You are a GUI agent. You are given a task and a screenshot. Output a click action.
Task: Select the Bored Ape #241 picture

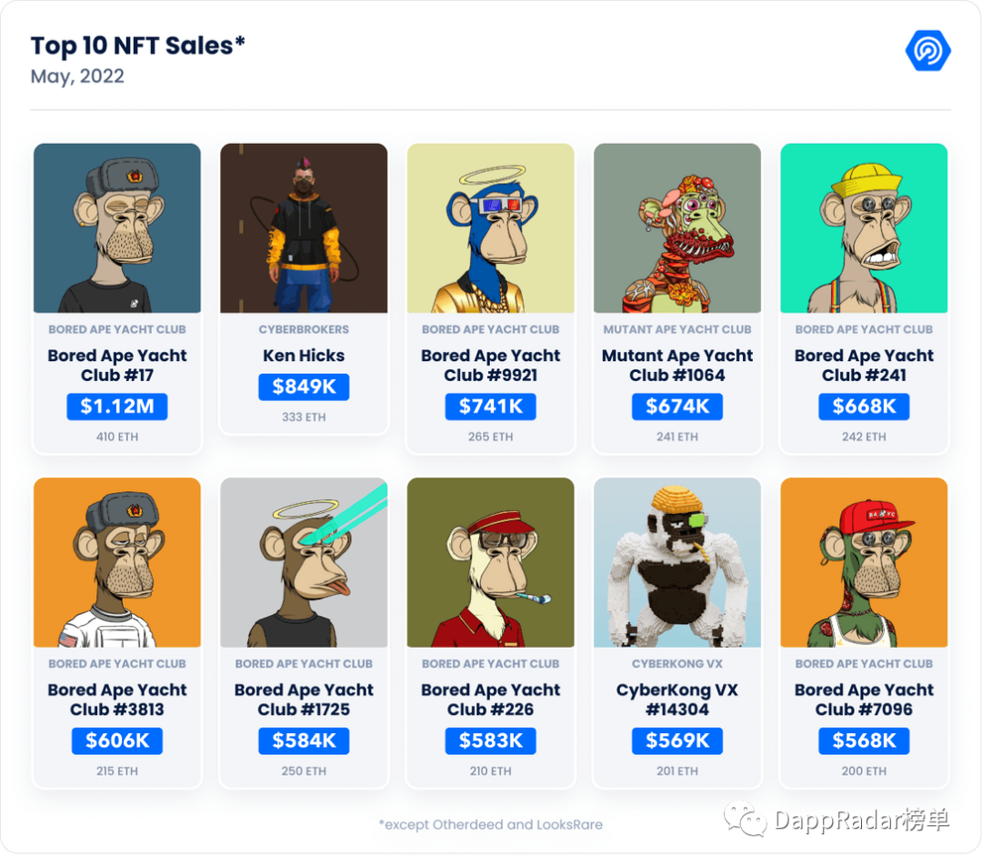click(x=864, y=228)
